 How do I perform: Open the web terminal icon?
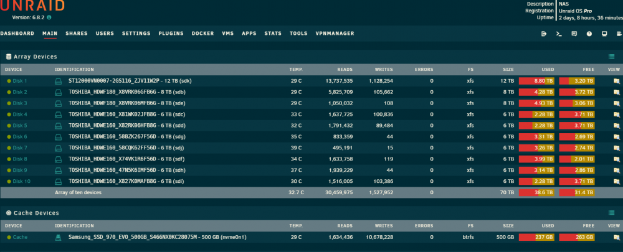tap(559, 34)
